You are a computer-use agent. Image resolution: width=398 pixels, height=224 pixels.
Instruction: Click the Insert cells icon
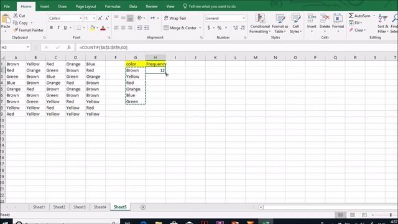point(312,19)
